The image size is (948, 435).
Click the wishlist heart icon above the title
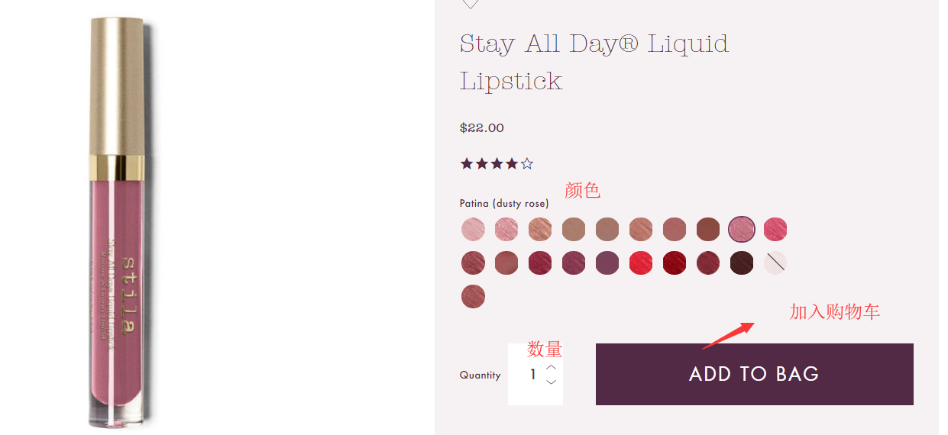(x=471, y=4)
